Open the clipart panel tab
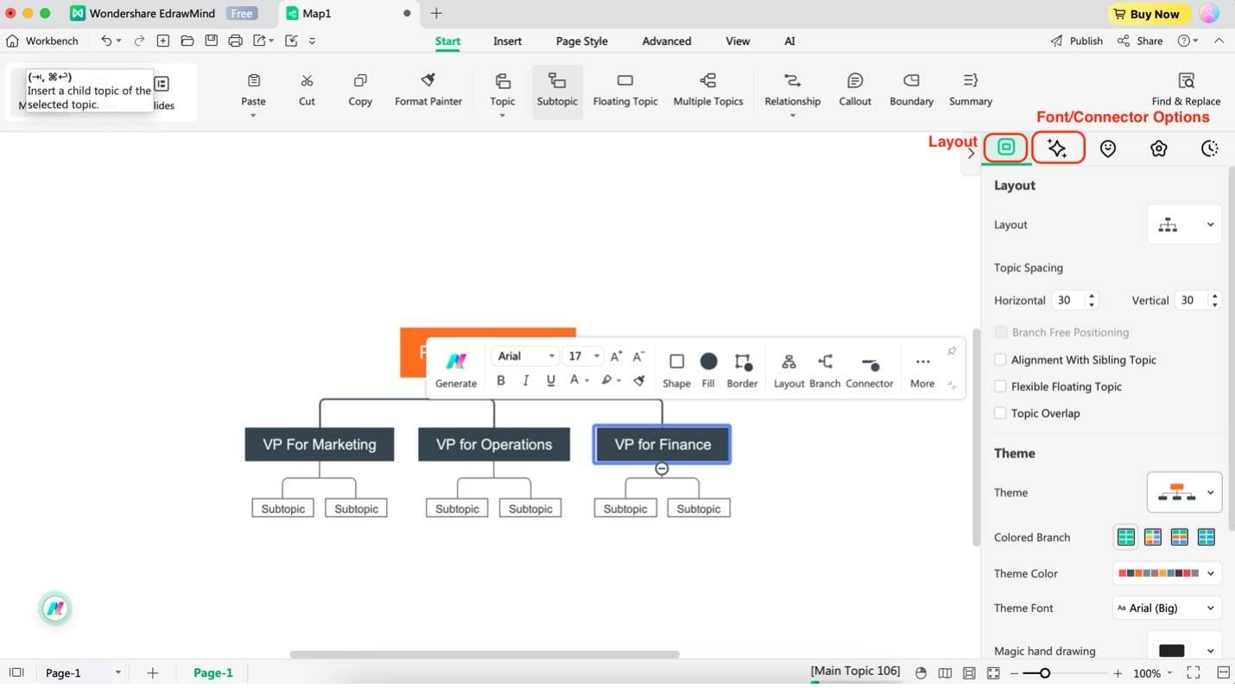The image size is (1235, 688). [x=1159, y=148]
